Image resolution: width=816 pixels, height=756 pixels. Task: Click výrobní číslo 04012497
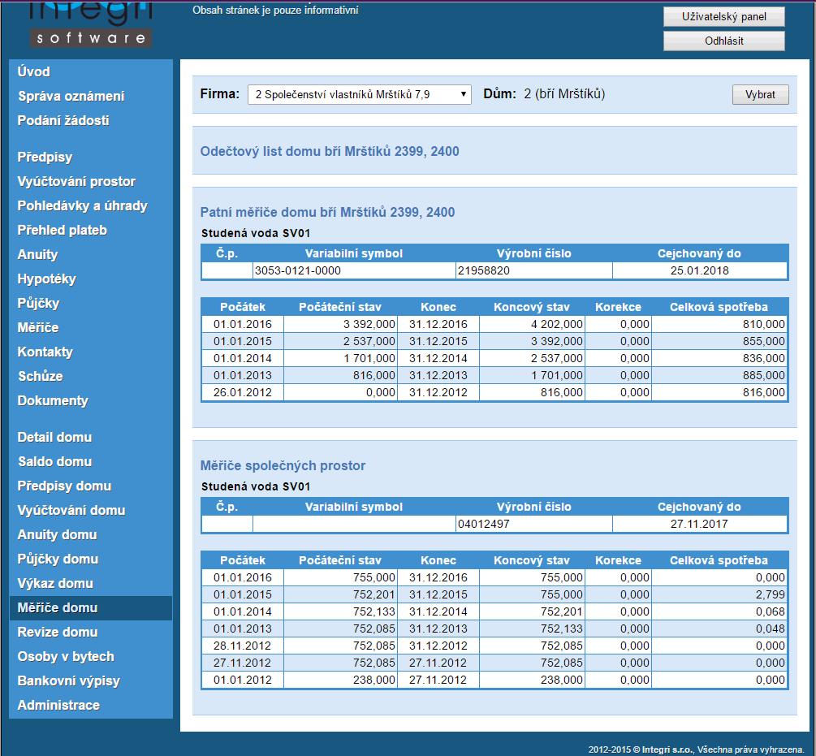click(483, 524)
